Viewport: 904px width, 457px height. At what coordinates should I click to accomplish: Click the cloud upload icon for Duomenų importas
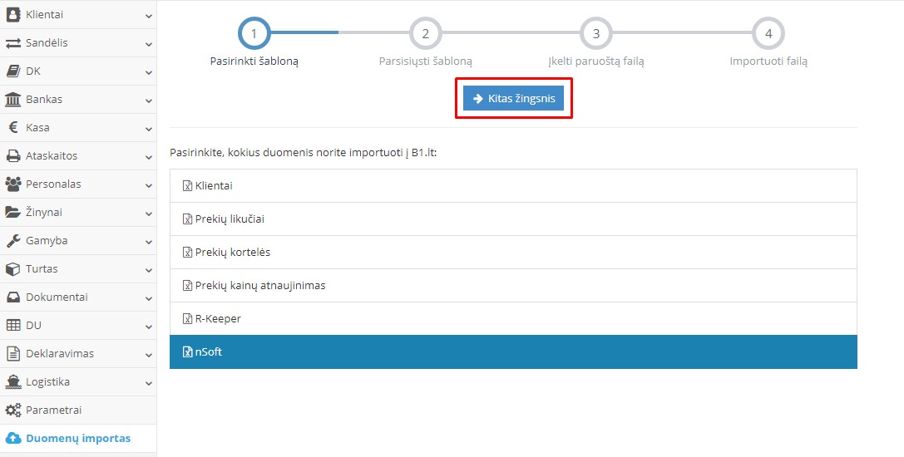[x=13, y=439]
